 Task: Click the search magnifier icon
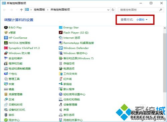click(161, 10)
